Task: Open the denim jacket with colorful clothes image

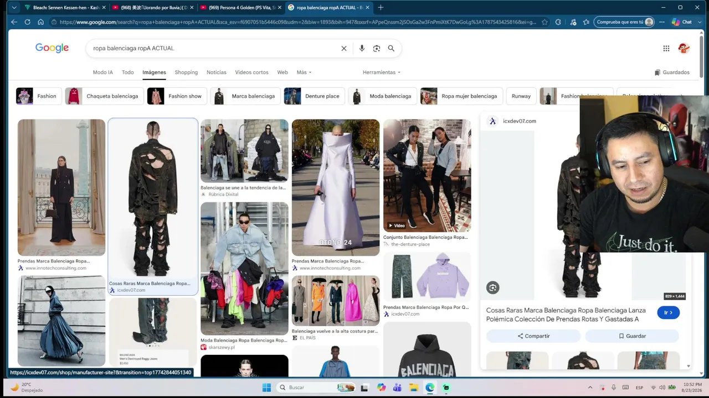Action: (244, 269)
